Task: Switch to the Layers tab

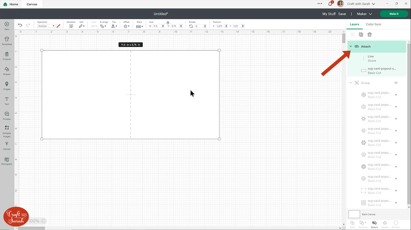Action: (x=354, y=24)
